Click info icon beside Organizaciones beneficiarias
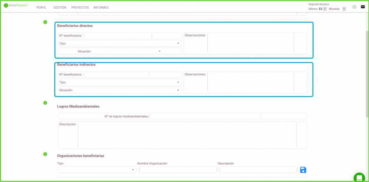Screen dimensions: 369x182 pyautogui.click(x=45, y=154)
